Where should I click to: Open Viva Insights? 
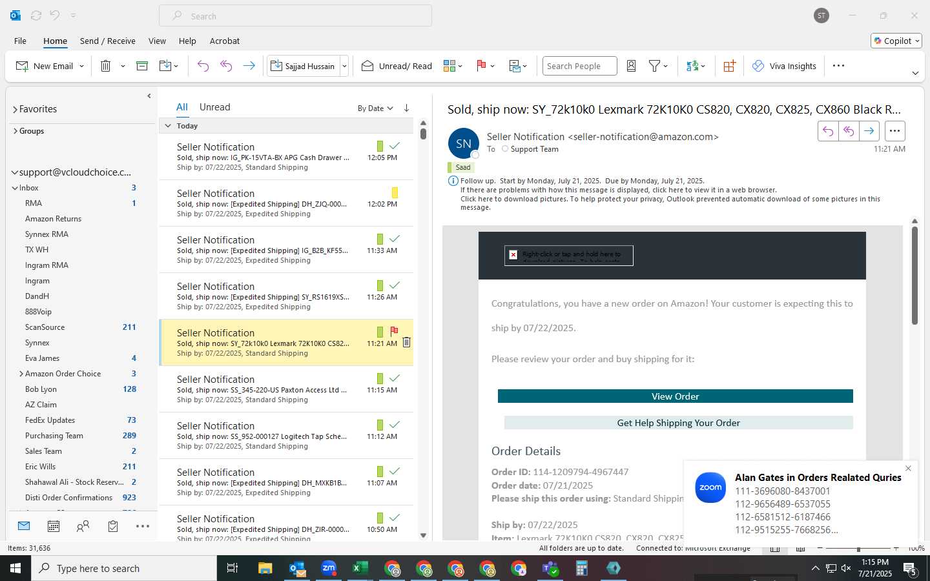[x=784, y=66]
